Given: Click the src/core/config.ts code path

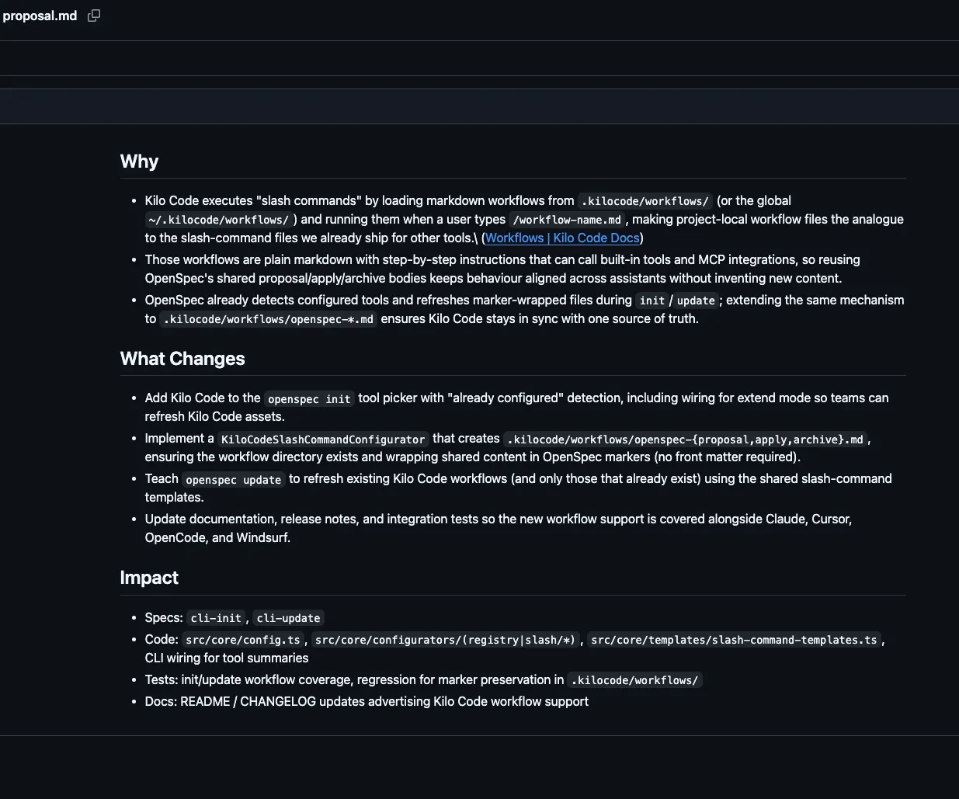Looking at the screenshot, I should (243, 640).
